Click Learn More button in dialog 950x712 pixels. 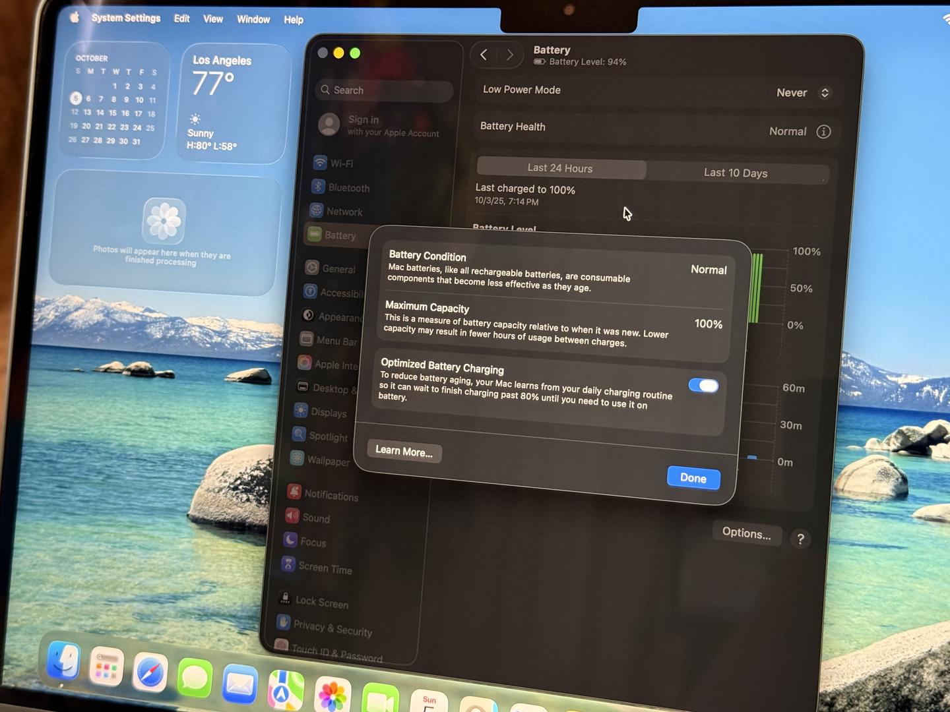[x=404, y=451]
